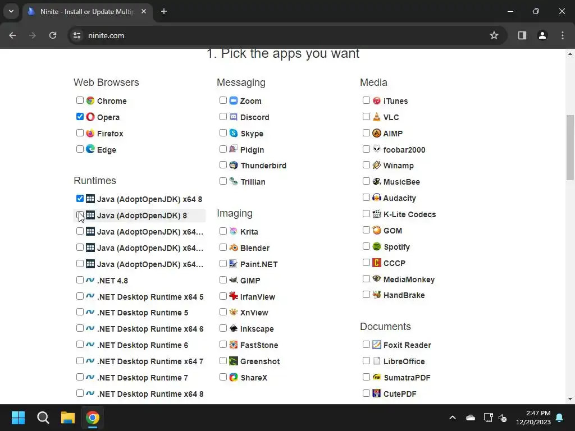Open File Explorer from the taskbar
This screenshot has width=575, height=431.
[68, 418]
